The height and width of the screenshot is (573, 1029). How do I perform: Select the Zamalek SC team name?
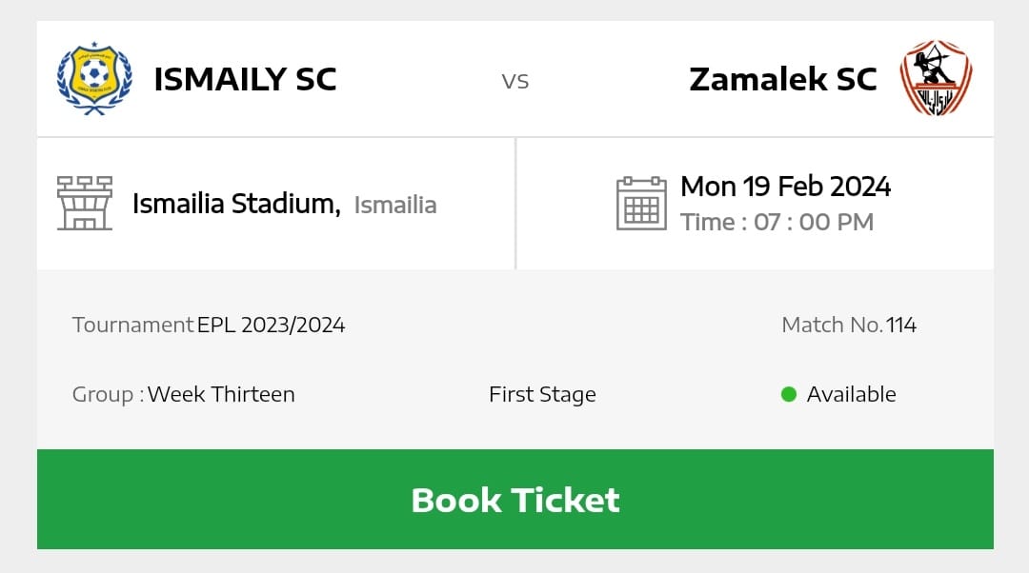click(782, 79)
